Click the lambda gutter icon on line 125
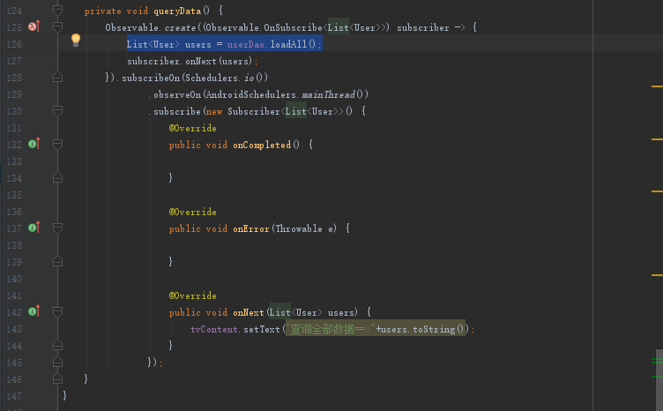This screenshot has height=411, width=663. click(x=32, y=26)
